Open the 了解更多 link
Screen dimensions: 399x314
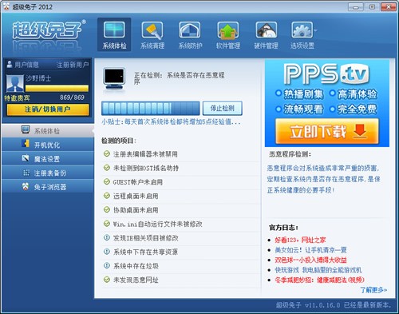pos(373,290)
